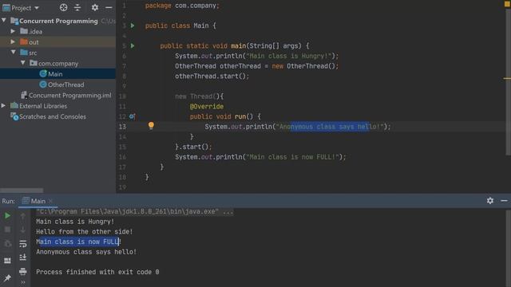Image resolution: width=511 pixels, height=287 pixels.
Task: Click External Libraries label
Action: 43,106
